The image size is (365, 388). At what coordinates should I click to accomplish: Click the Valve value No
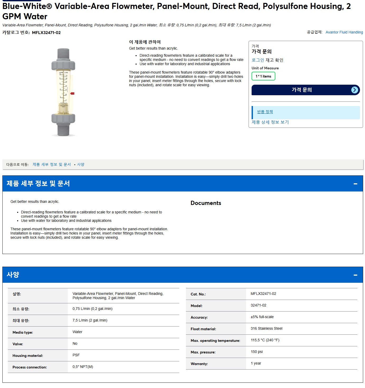(x=75, y=343)
